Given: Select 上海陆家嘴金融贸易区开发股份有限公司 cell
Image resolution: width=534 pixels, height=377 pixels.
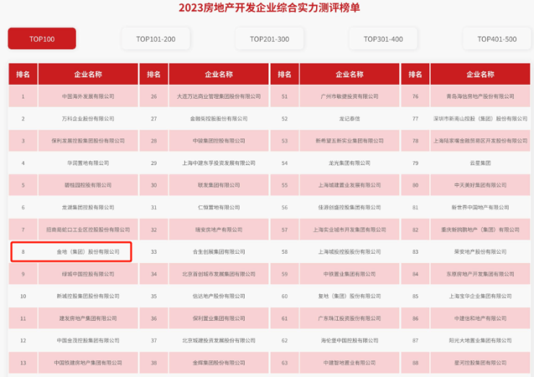Looking at the screenshot, I should 481,141.
